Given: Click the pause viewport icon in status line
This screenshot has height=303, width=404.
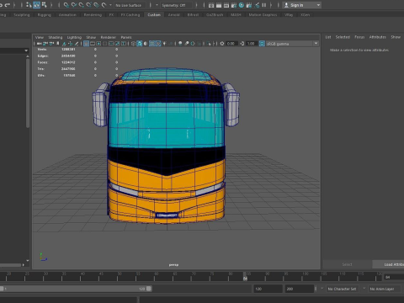Looking at the screenshot, I should tap(263, 5).
